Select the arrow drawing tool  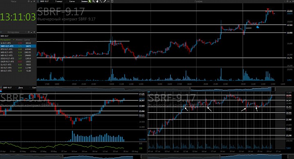(105, 1)
